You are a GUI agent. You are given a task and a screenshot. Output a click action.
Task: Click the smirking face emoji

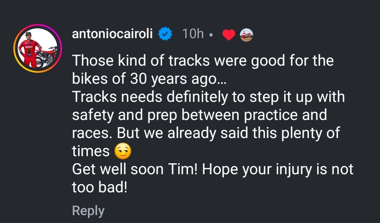pyautogui.click(x=122, y=151)
